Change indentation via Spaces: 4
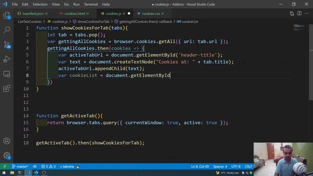Image resolution: width=313 pixels, height=176 pixels. [x=220, y=166]
